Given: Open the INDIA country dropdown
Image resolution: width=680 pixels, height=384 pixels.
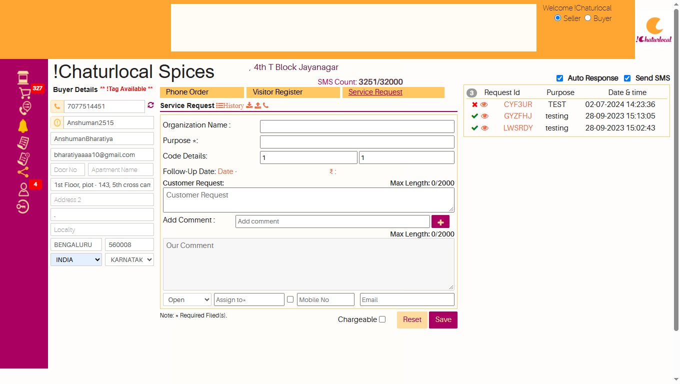Looking at the screenshot, I should coord(76,259).
